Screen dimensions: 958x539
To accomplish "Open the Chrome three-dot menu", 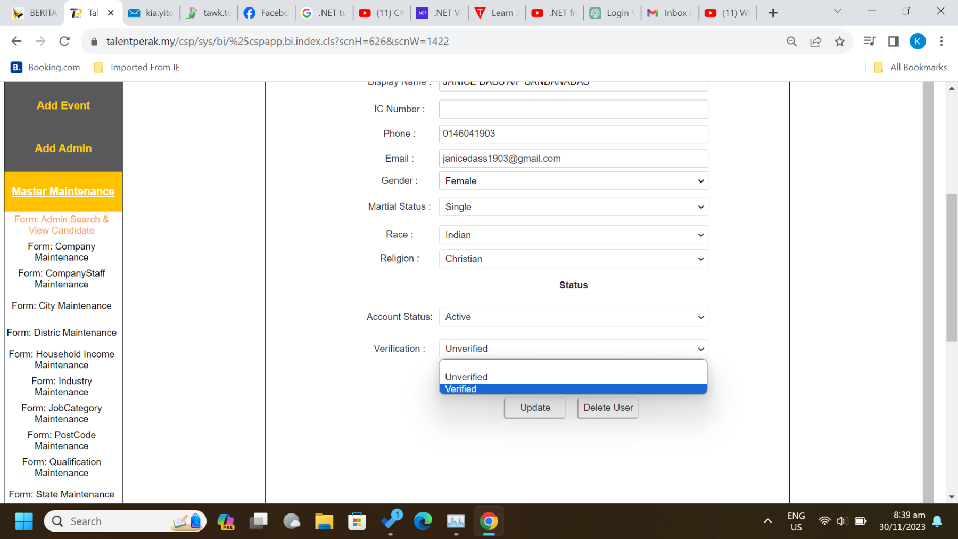I will pyautogui.click(x=941, y=42).
